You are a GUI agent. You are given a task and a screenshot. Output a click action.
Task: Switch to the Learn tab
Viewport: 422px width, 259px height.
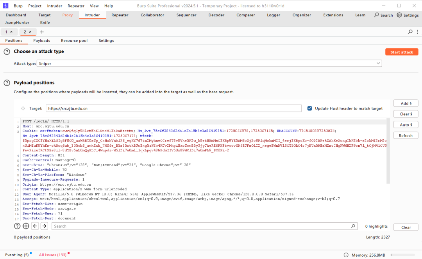360,15
